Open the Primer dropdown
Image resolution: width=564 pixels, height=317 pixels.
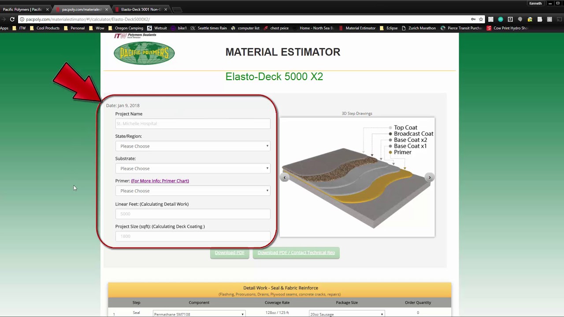[193, 191]
